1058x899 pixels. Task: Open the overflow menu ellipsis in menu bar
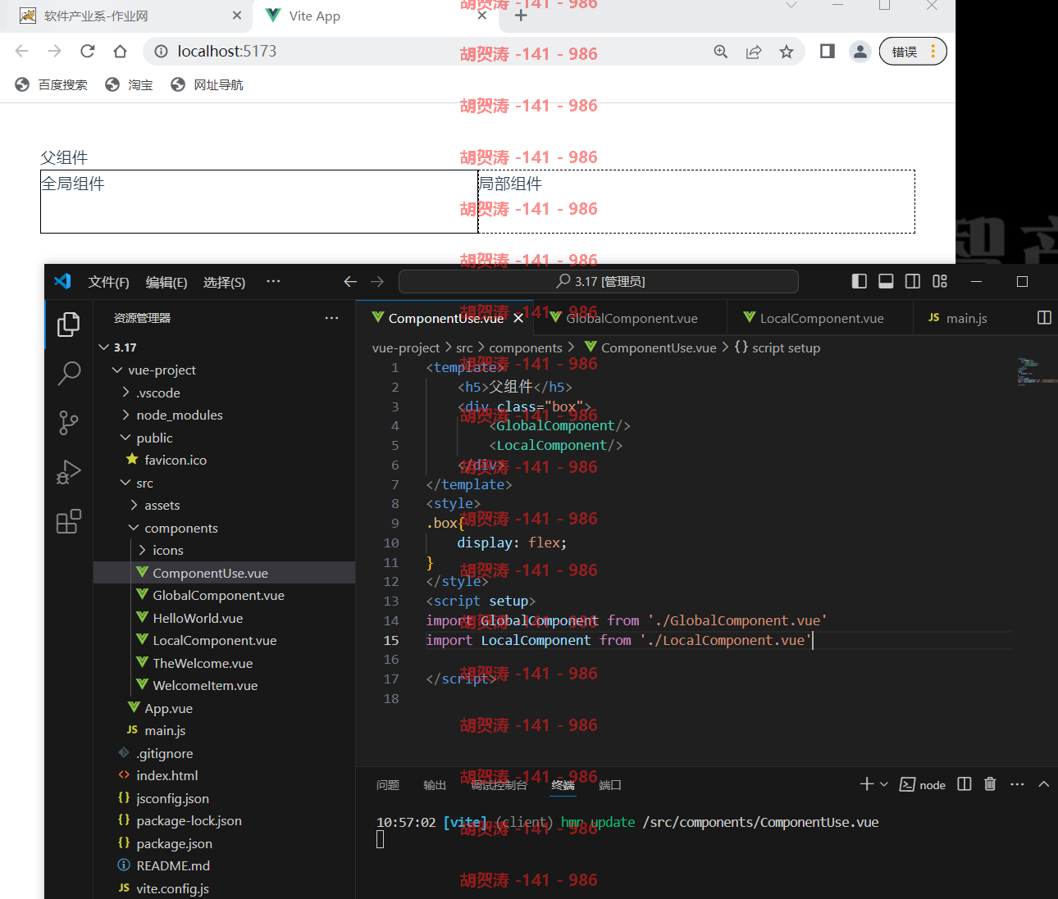click(273, 281)
